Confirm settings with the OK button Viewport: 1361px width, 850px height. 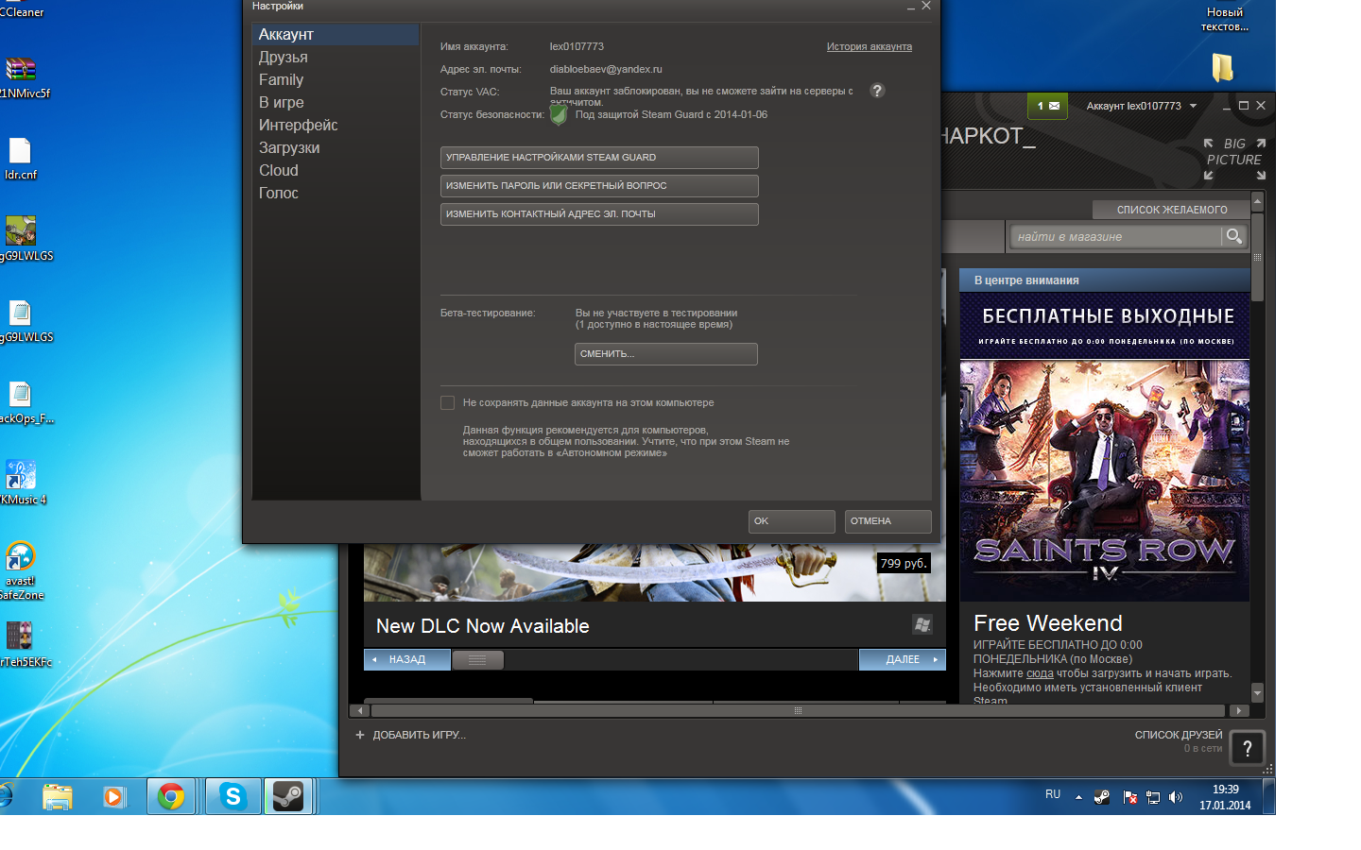pyautogui.click(x=792, y=521)
